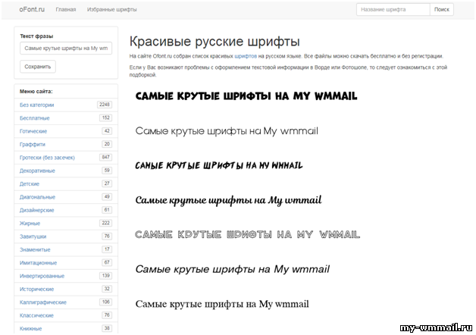Open the Классические category
The height and width of the screenshot is (335, 476).
pyautogui.click(x=36, y=315)
